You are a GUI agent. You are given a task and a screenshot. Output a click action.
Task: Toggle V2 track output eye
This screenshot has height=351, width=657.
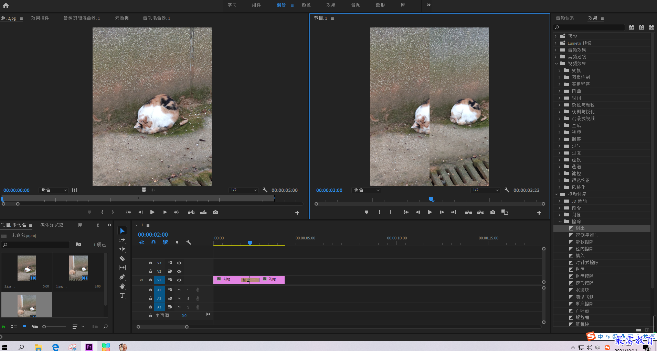click(179, 271)
